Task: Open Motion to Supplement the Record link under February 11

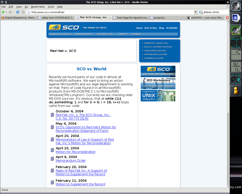Action: pos(80,184)
